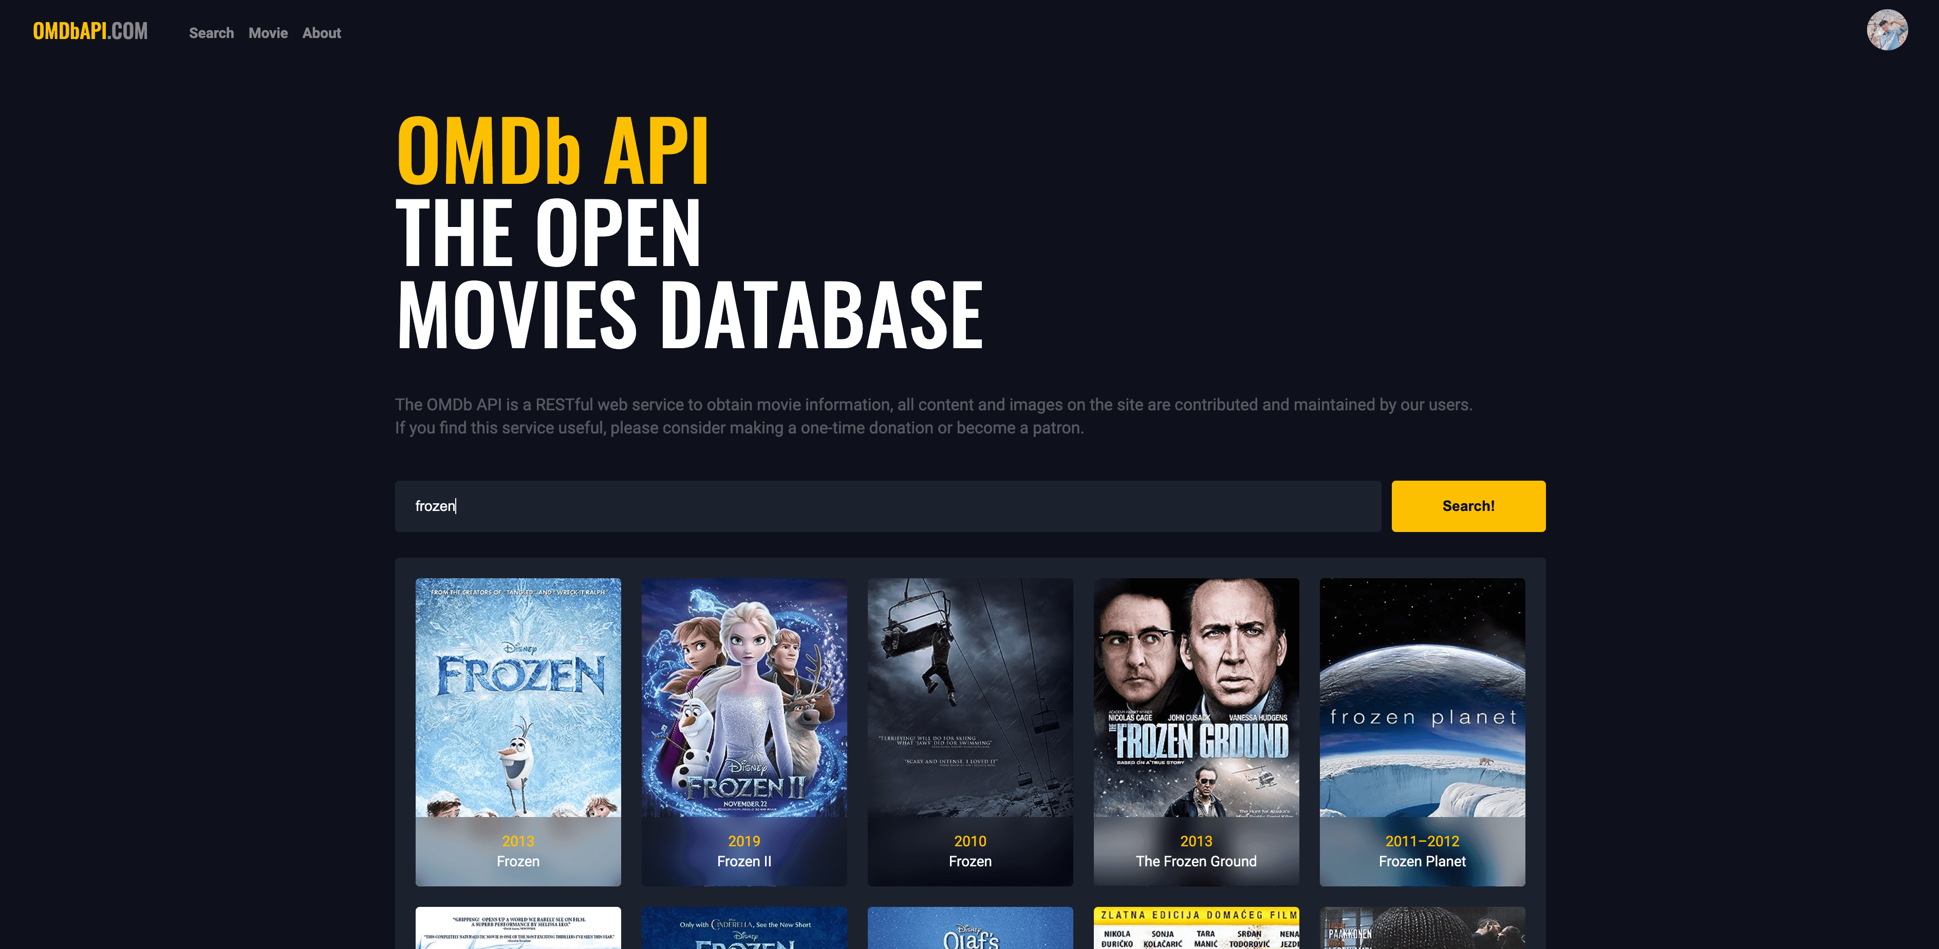Click the Frozen Planet title caption

tap(1423, 862)
